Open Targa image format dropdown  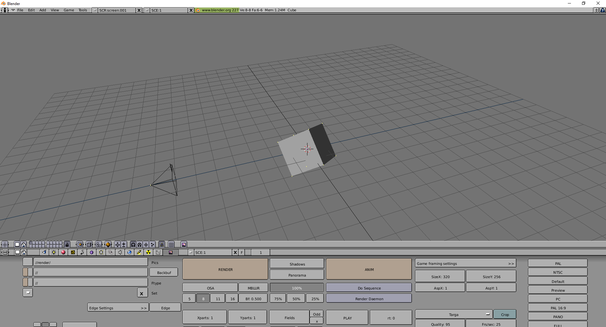tap(454, 314)
